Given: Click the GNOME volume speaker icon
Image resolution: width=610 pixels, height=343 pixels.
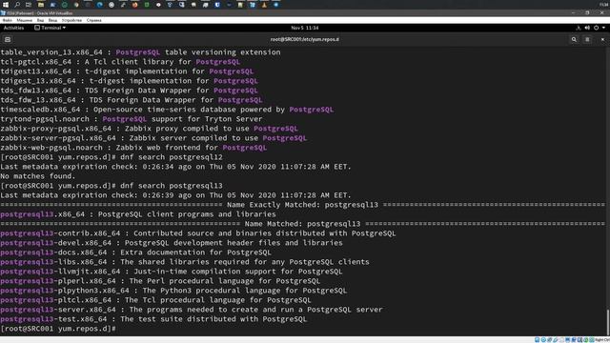Looking at the screenshot, I should (587, 28).
